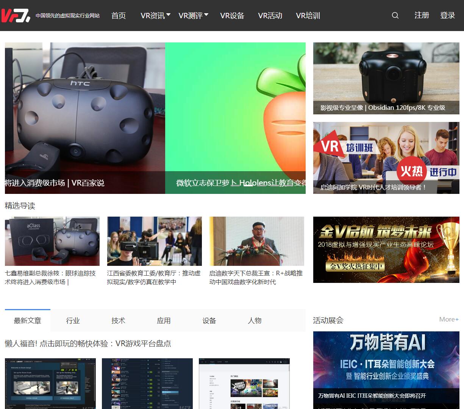Screen dimensions: 464x409
Task: Switch to the 技术 tab
Action: pyautogui.click(x=119, y=320)
